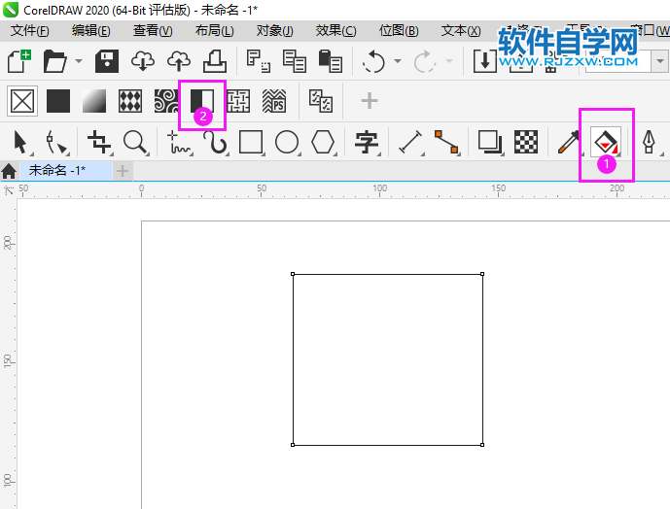
Task: Select the Zoom tool
Action: click(x=135, y=142)
